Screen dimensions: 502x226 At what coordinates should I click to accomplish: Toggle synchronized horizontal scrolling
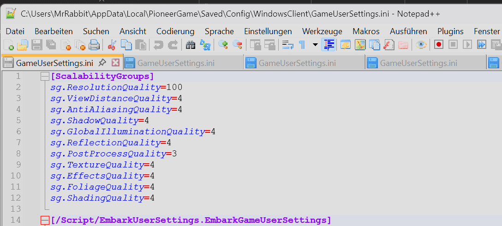[x=269, y=45]
